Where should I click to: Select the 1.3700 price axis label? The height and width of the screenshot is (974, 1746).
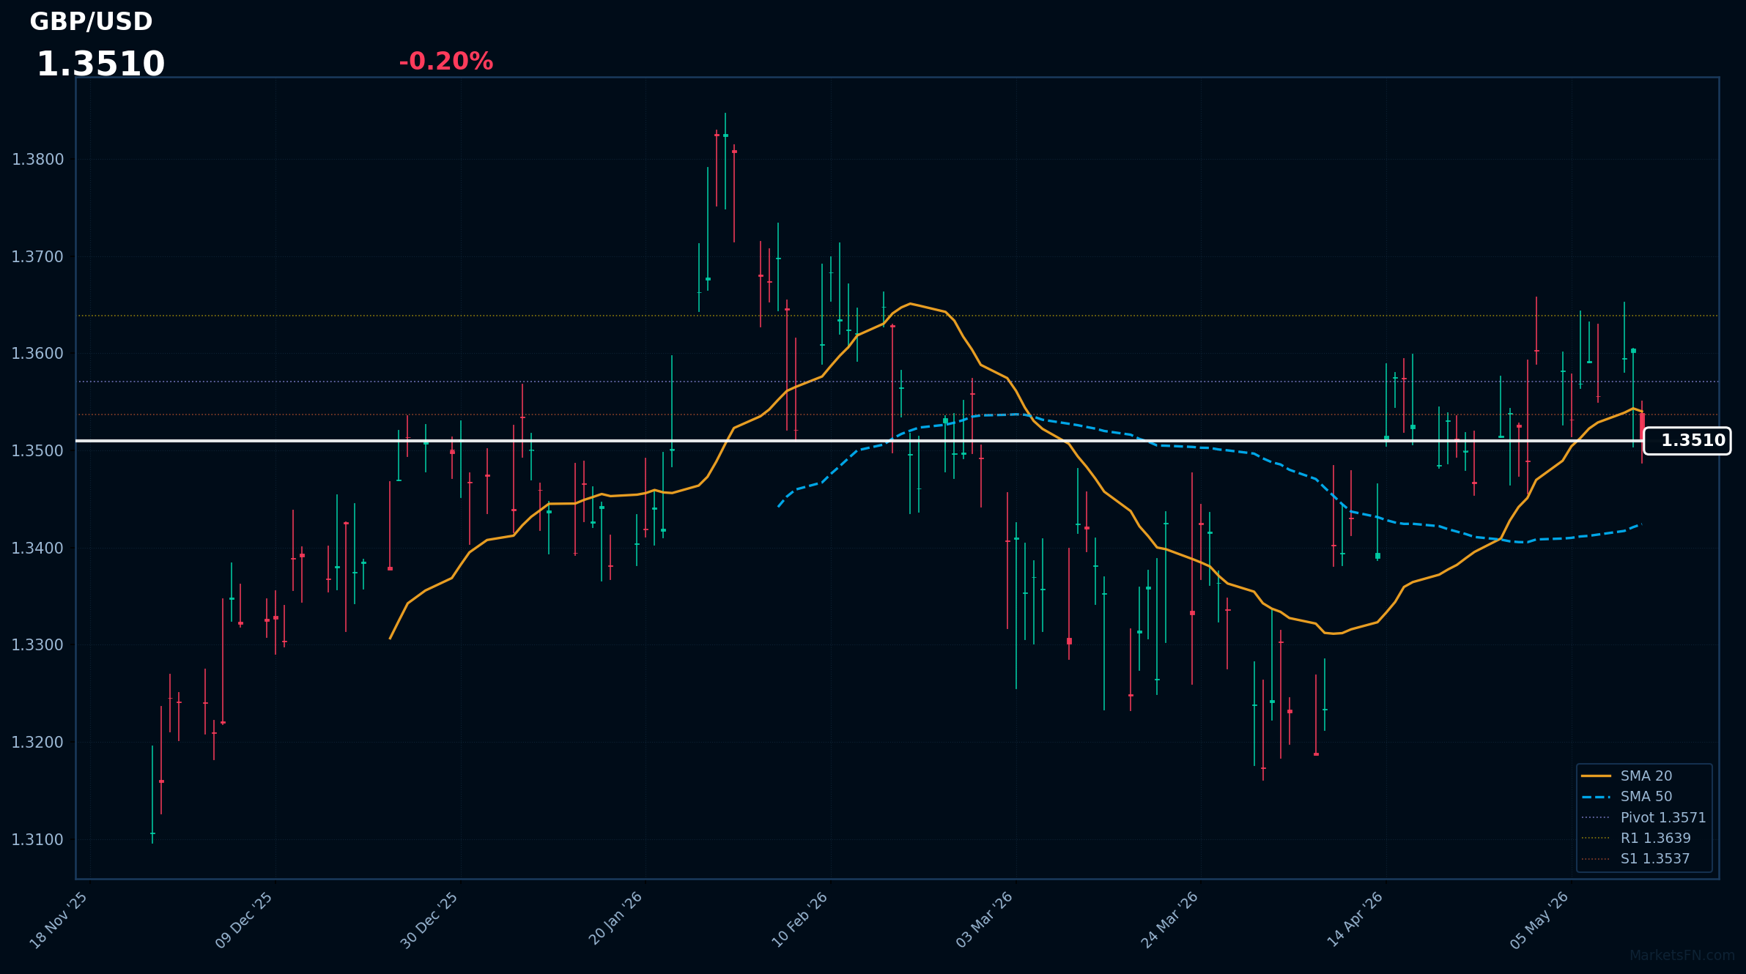pyautogui.click(x=38, y=257)
